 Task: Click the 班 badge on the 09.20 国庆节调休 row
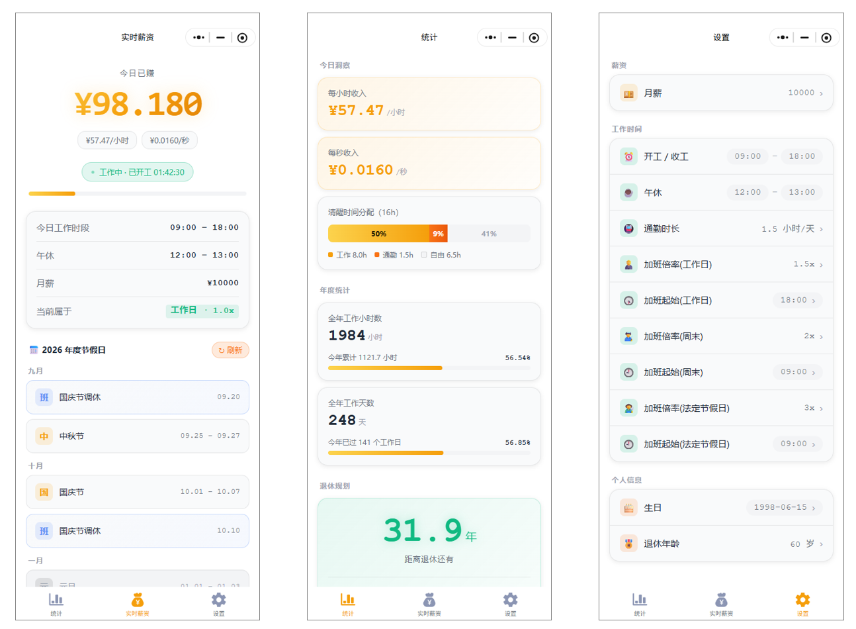click(44, 397)
